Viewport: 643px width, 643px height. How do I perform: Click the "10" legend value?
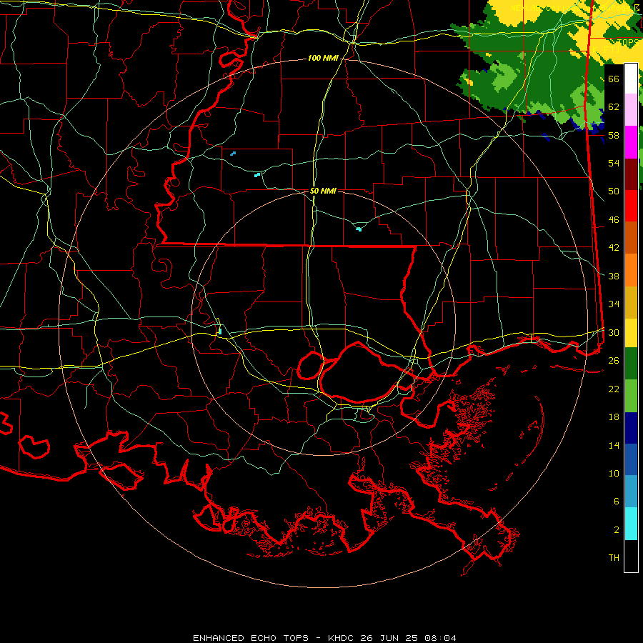click(614, 473)
